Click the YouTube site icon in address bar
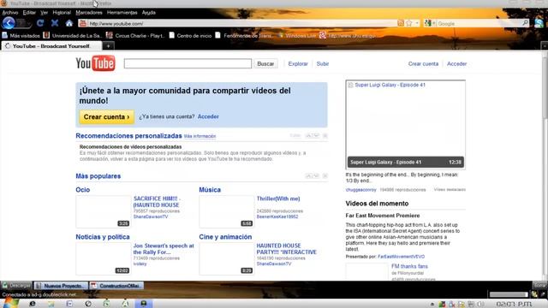The height and width of the screenshot is (308, 548). pos(83,23)
